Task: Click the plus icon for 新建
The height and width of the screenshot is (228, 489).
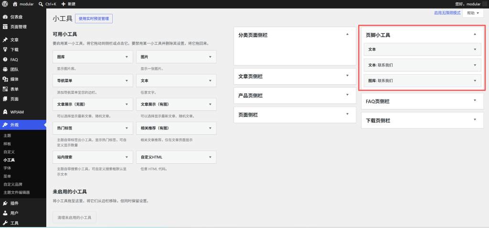Action: coord(64,4)
